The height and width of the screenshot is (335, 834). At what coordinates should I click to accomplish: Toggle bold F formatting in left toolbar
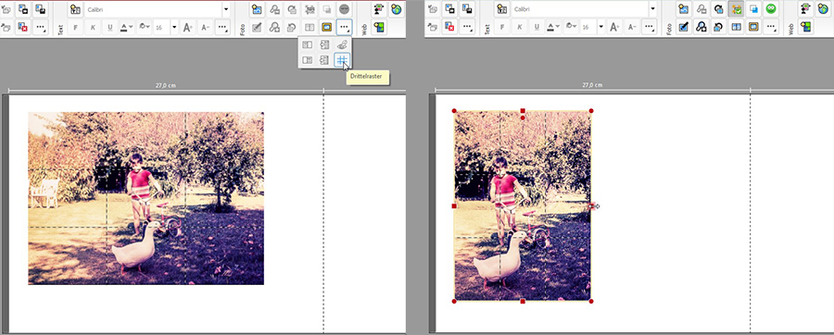(x=75, y=27)
